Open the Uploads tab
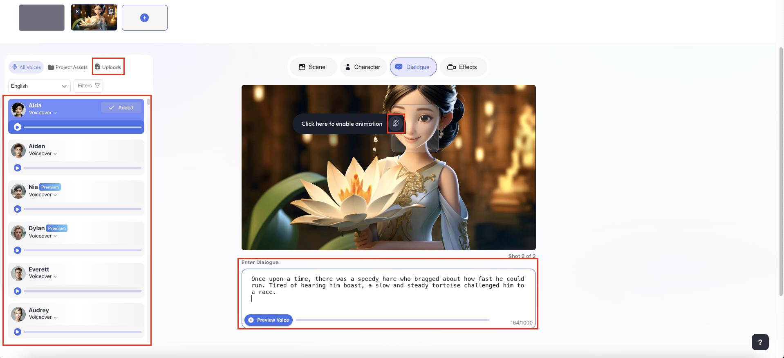This screenshot has height=358, width=784. [108, 67]
